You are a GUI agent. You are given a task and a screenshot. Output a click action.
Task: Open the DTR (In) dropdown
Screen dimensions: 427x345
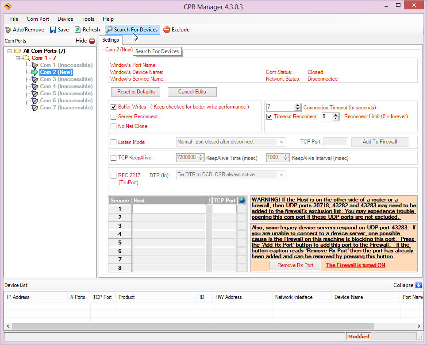pos(281,174)
